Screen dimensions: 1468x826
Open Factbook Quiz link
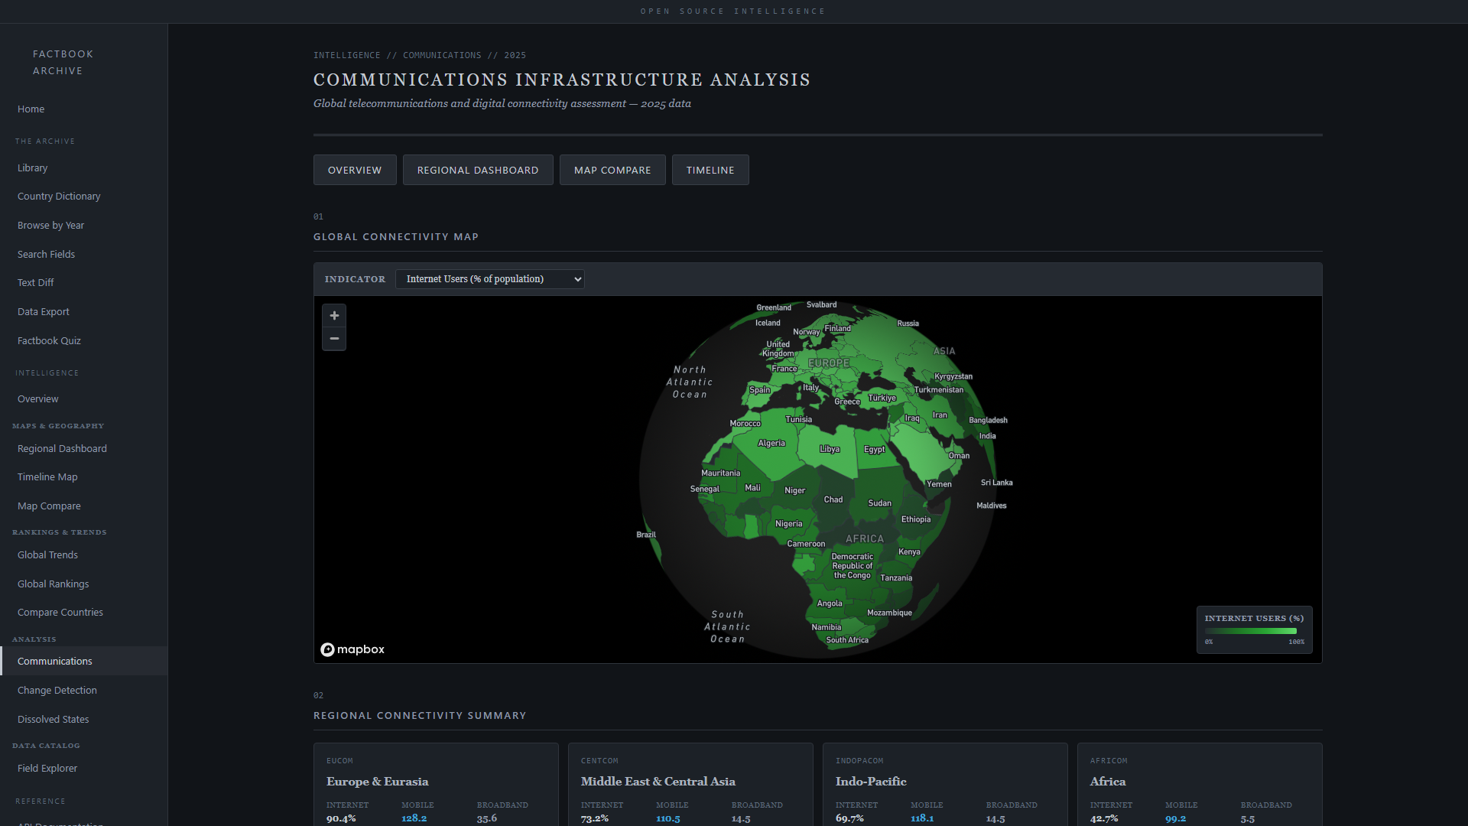[x=49, y=341]
